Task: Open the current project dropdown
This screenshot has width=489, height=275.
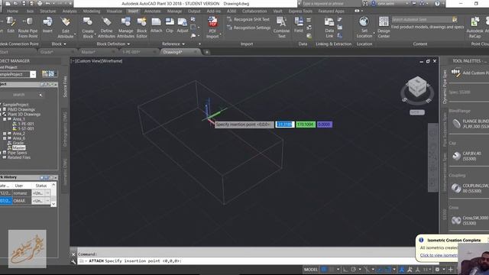Action: click(33, 74)
